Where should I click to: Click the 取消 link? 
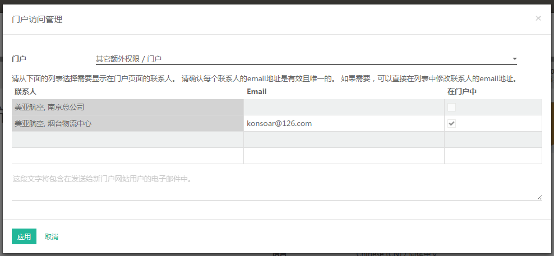(x=52, y=236)
